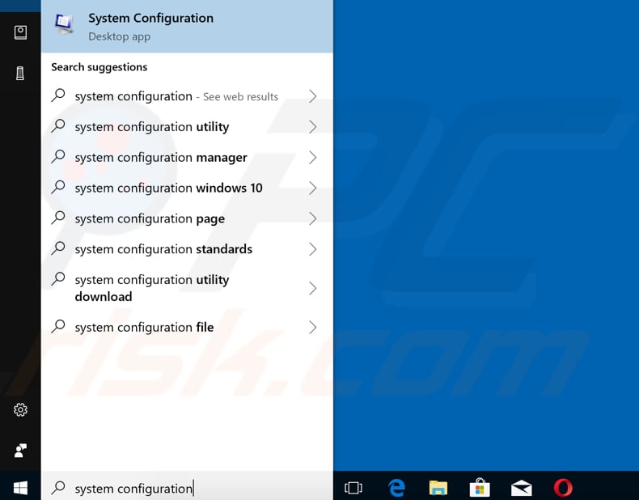The width and height of the screenshot is (639, 500).
Task: Launch Opera browser from the taskbar
Action: point(563,488)
